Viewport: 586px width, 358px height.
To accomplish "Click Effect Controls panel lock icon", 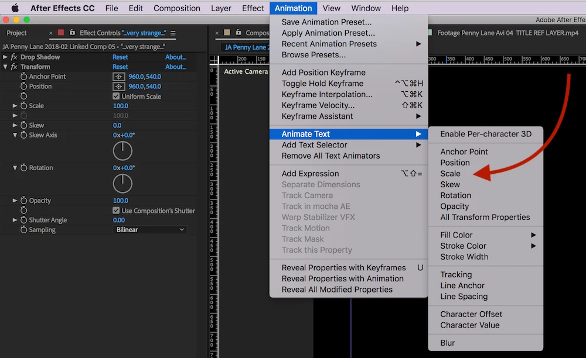I will pos(72,32).
